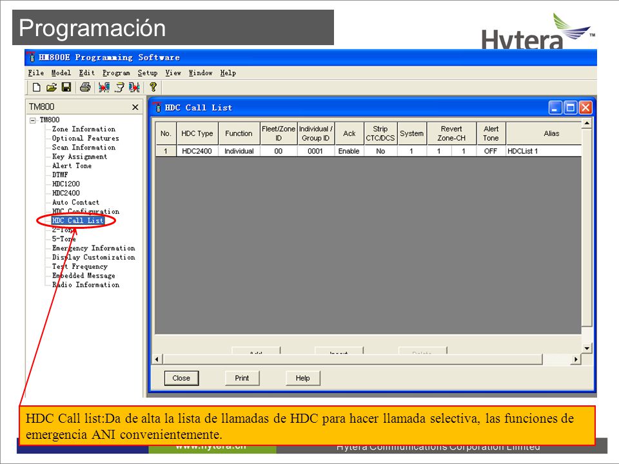Open Radio Information tree item
Screen dimensions: 619x464
pyautogui.click(x=86, y=285)
